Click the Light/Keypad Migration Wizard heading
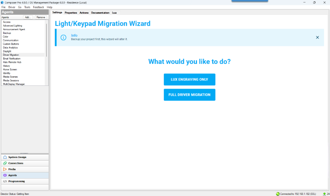 point(102,24)
